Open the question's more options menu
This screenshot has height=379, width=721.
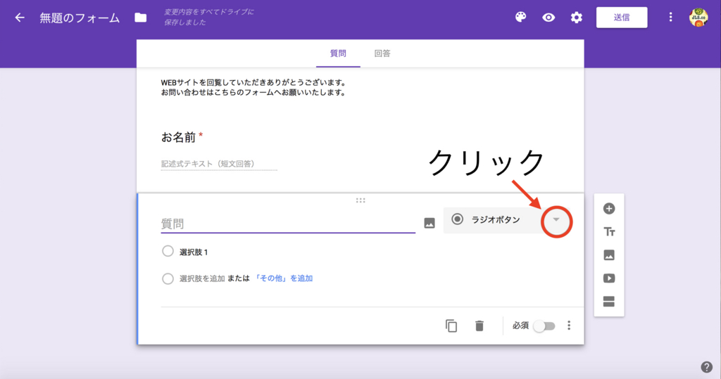tap(569, 326)
